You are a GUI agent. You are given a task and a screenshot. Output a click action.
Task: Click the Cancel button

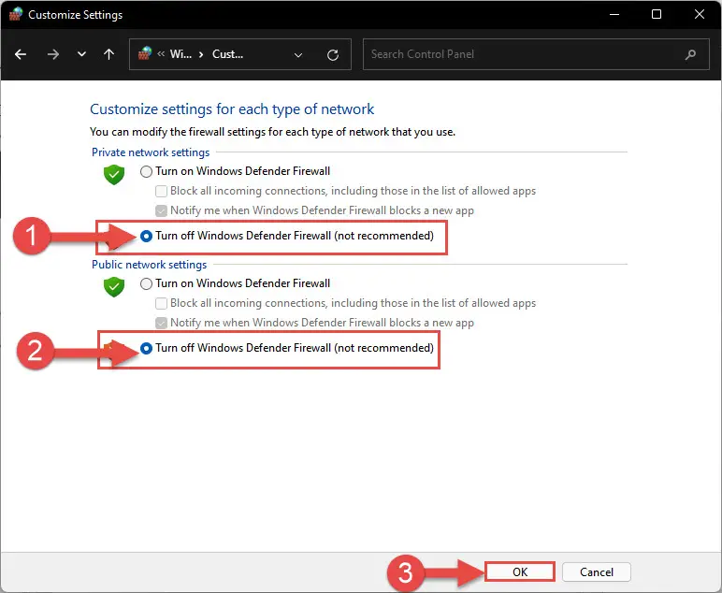[x=597, y=571]
